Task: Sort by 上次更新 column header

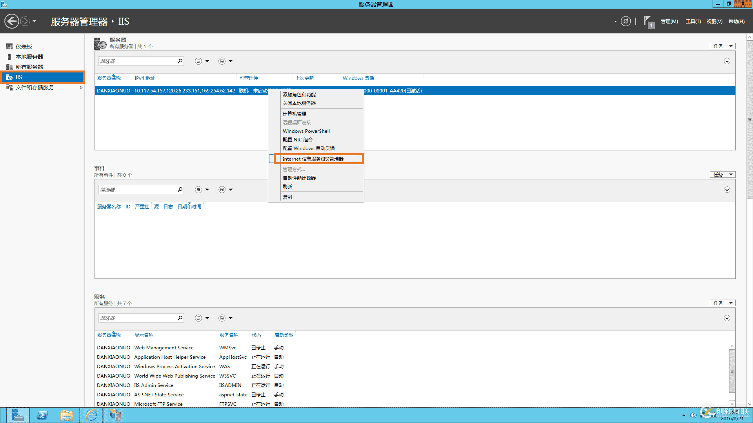Action: click(x=305, y=78)
